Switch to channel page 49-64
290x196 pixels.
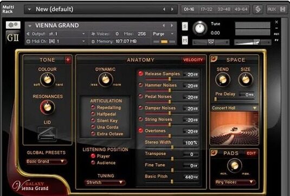[241, 9]
